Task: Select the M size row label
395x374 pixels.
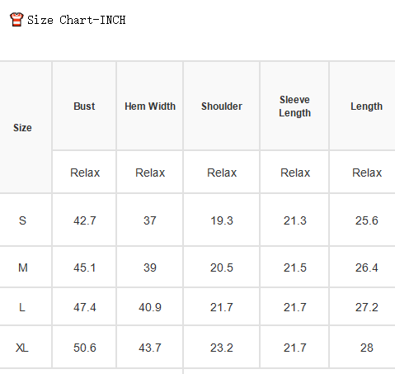Action: click(23, 267)
